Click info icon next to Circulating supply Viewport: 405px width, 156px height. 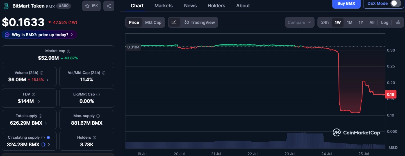pos(43,138)
